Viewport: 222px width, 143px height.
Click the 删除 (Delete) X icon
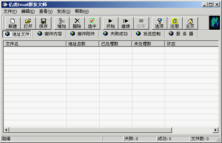[77, 23]
